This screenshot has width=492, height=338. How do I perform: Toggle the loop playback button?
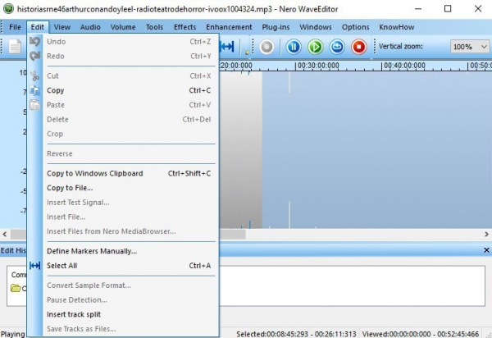click(x=337, y=47)
